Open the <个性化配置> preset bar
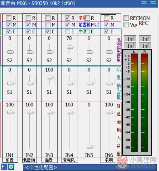This screenshot has height=171, width=159. [90, 167]
